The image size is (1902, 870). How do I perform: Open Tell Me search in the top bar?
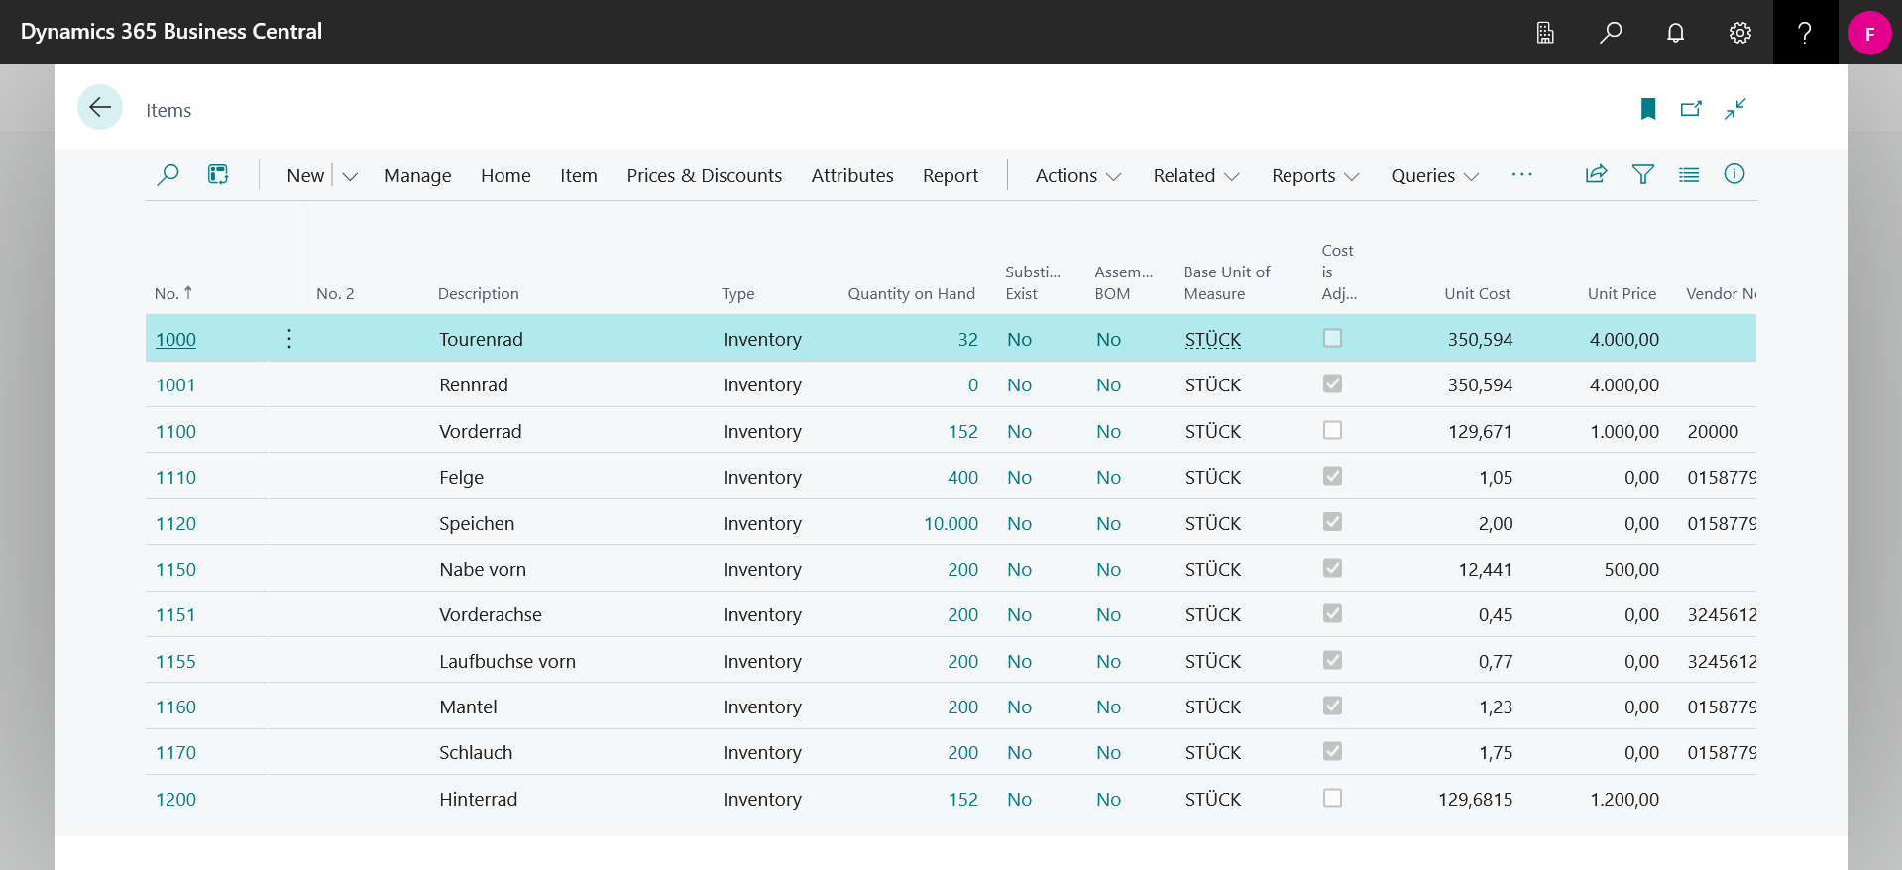coord(1611,33)
